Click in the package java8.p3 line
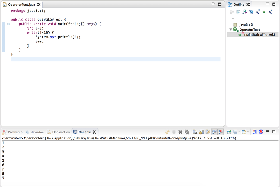This screenshot has width=280, height=187. pos(28,11)
